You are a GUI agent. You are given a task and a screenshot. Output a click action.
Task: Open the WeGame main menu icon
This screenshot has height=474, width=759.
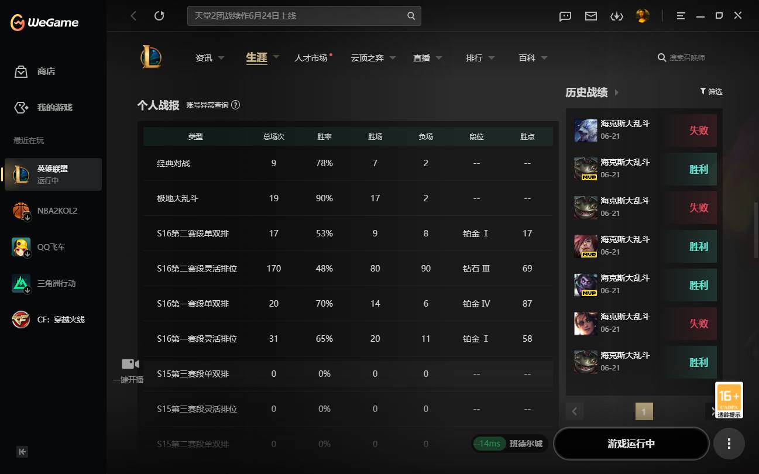coord(681,16)
